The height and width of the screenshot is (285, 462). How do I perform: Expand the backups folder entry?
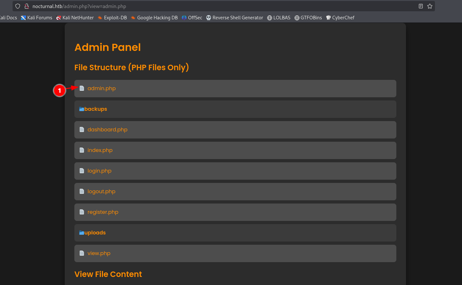tap(96, 109)
